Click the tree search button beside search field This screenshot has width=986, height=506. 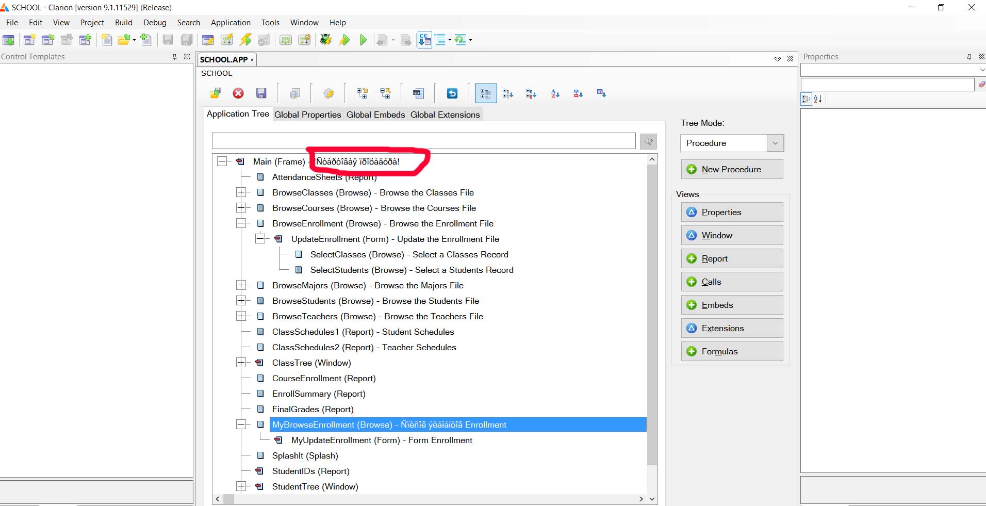click(x=648, y=141)
